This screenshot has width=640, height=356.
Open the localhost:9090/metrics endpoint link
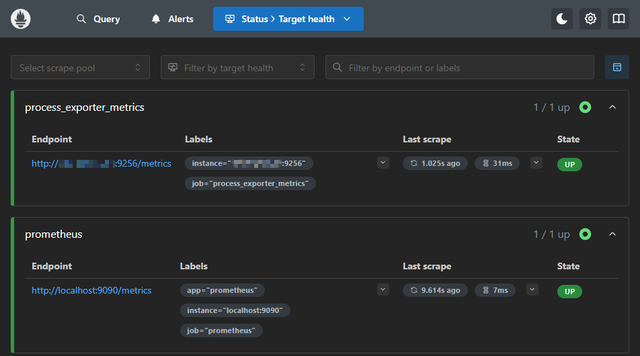91,290
